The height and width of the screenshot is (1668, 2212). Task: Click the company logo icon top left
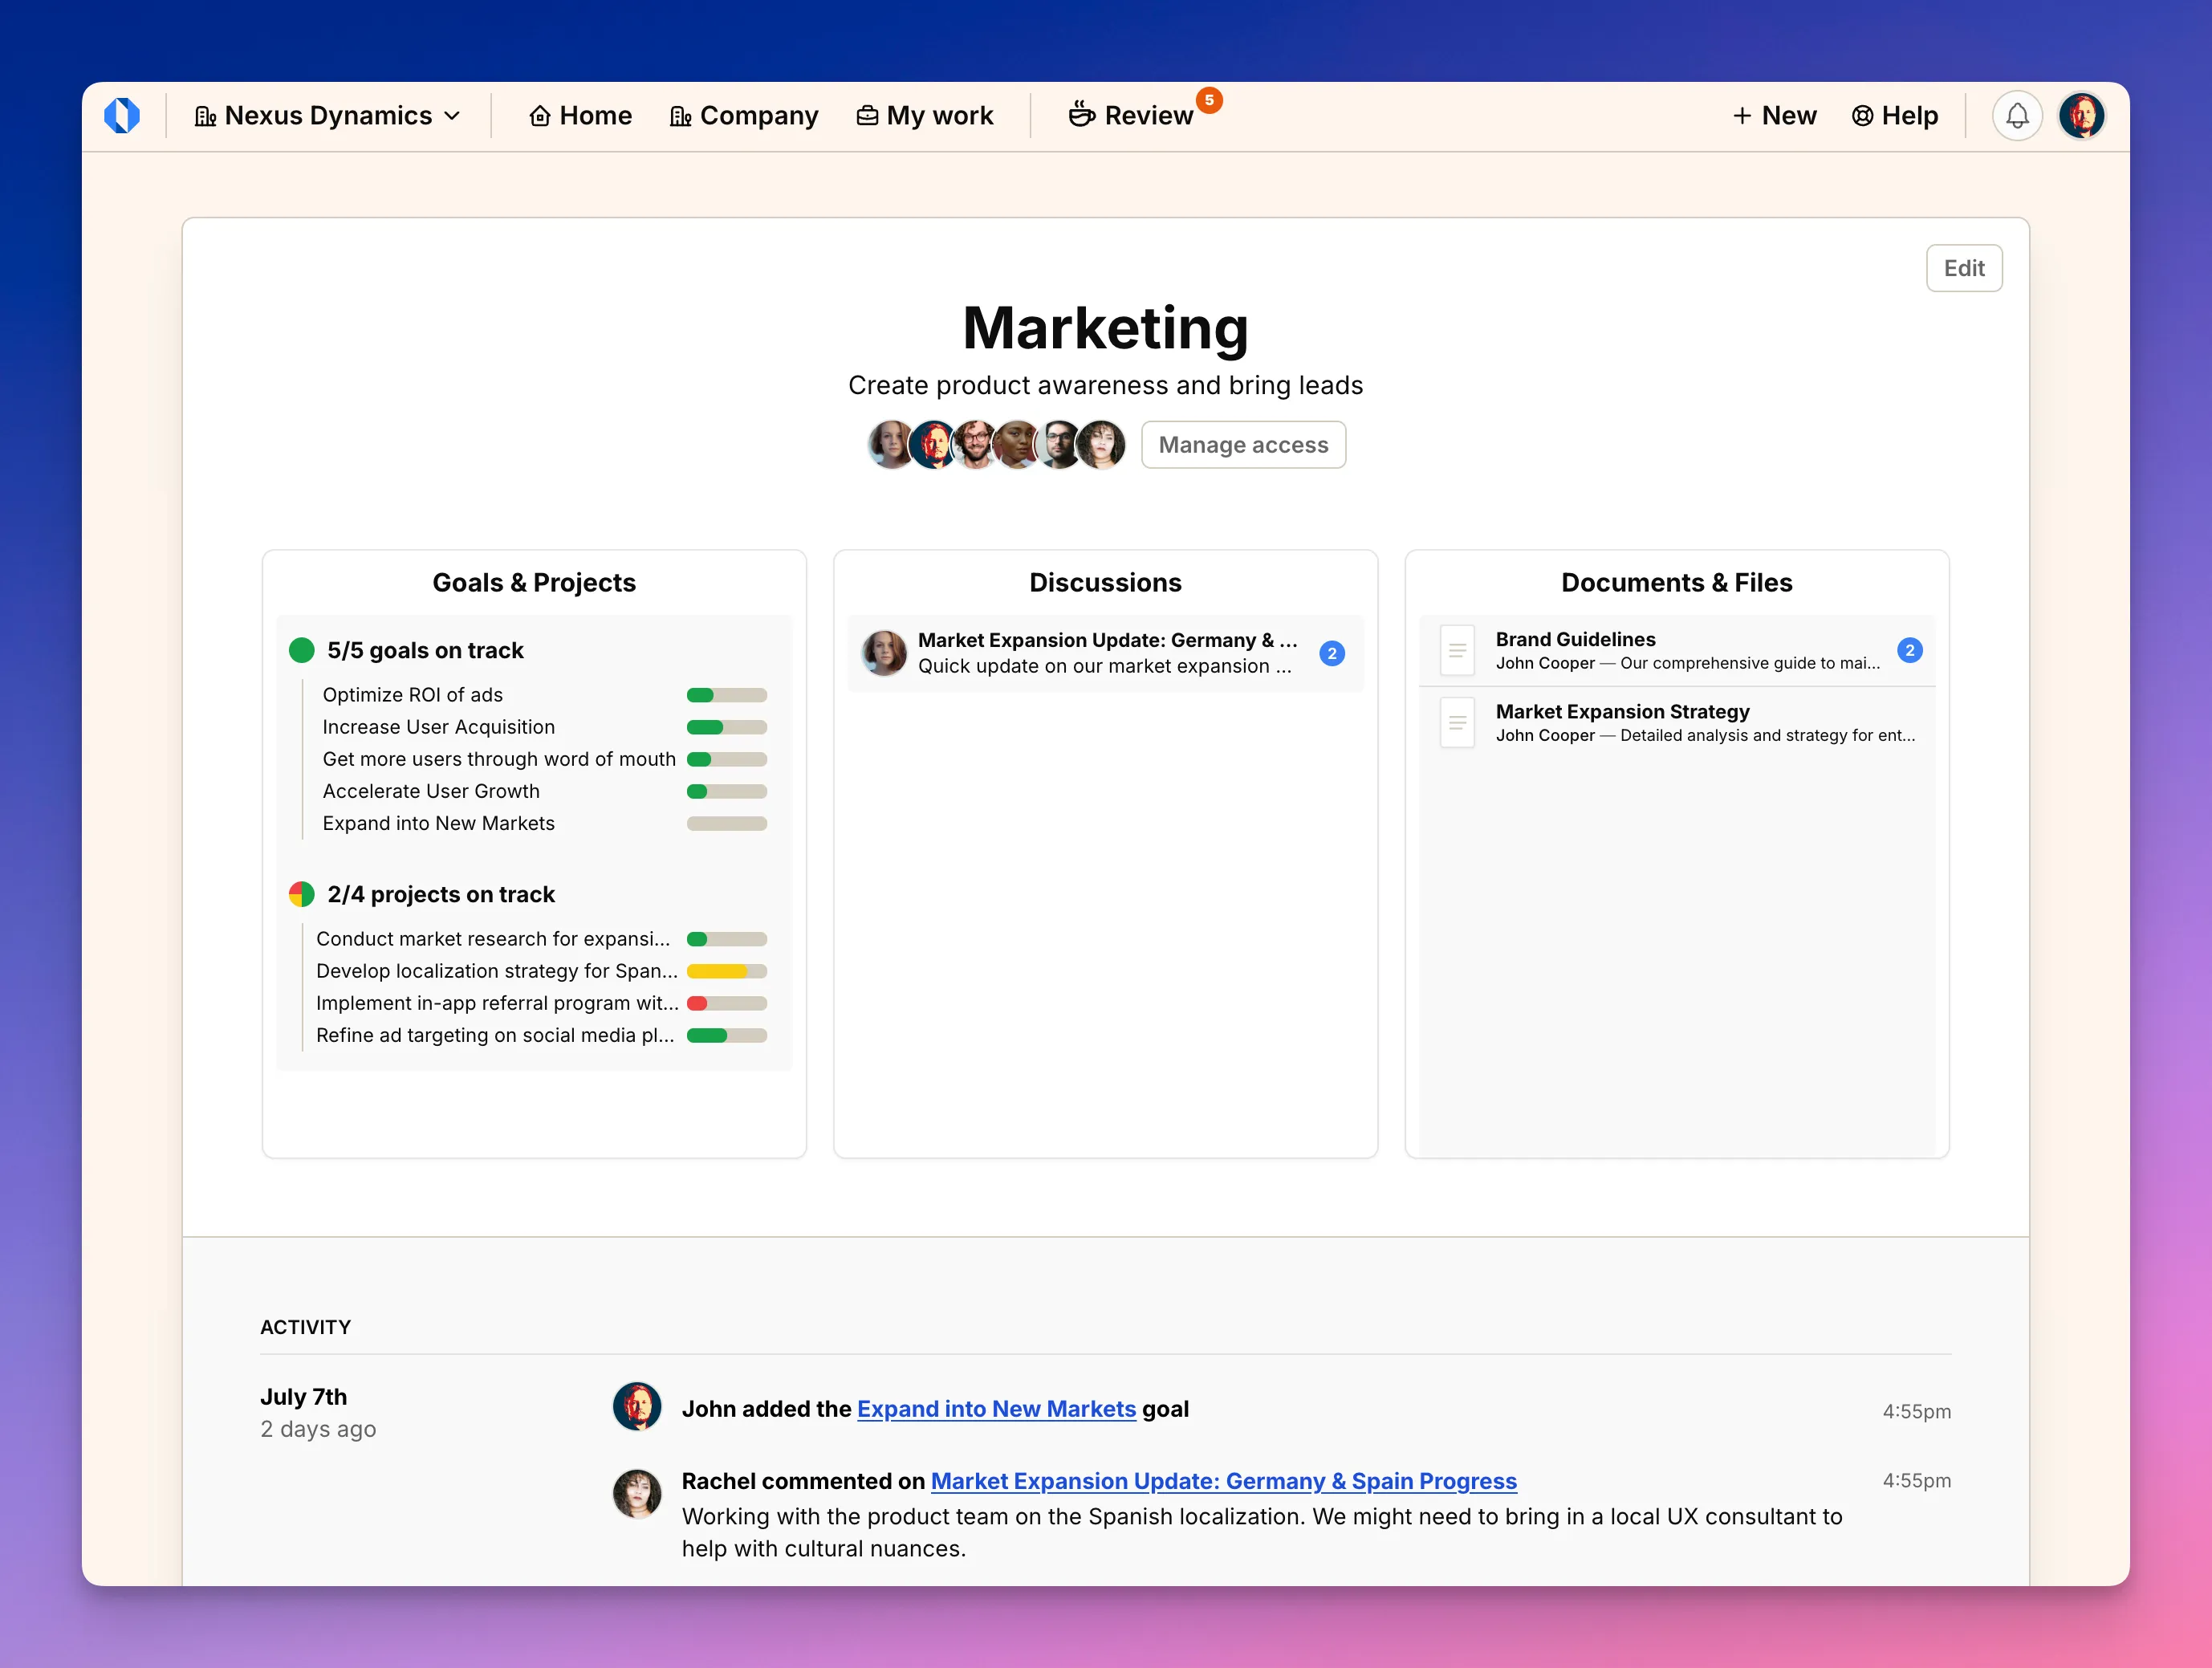click(123, 115)
